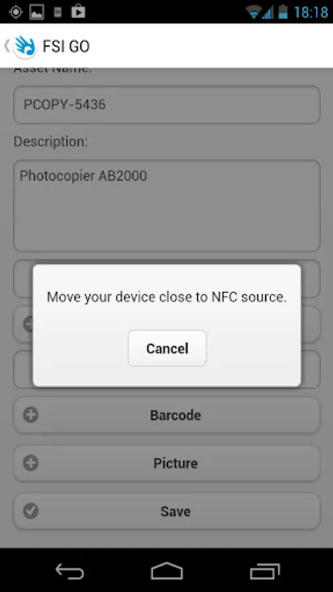
Task: Click the checkmark icon on the Save row
Action: (x=30, y=511)
